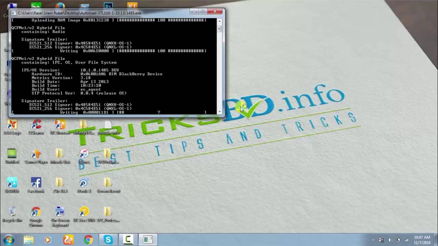This screenshot has height=246, width=438.
Task: Click the devices tray icon
Action: coord(381,240)
